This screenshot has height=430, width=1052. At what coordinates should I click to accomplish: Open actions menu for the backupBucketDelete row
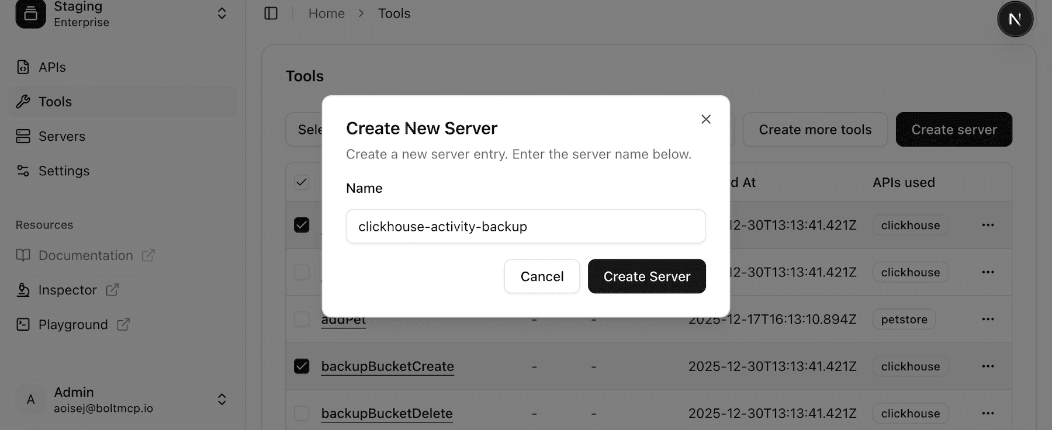(988, 413)
